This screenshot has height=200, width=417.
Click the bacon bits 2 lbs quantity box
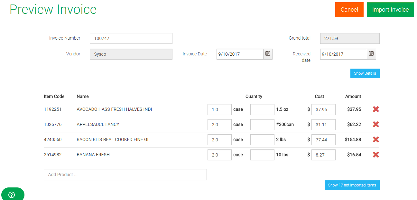pyautogui.click(x=262, y=140)
